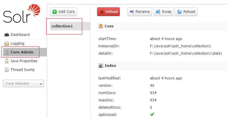
Task: Click the Core Admin sidebar icon
Action: 7,52
